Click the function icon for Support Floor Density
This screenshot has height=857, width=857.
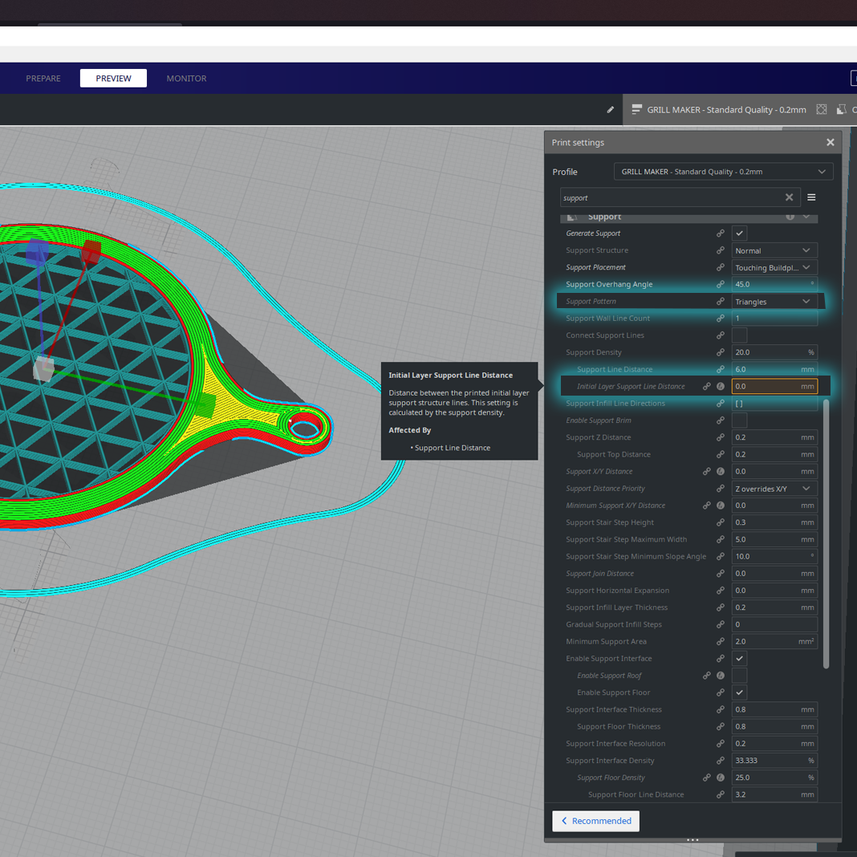[721, 778]
